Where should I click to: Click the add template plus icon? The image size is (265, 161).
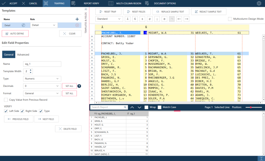(77, 19)
